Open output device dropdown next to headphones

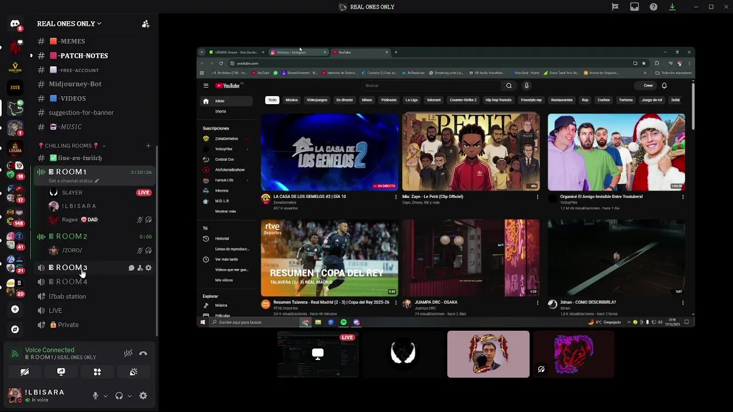[129, 395]
